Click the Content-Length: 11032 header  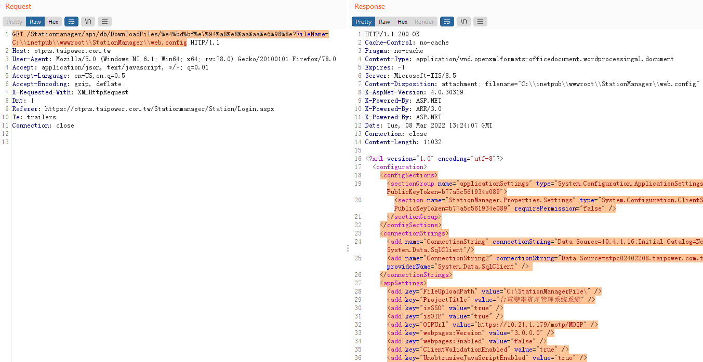(x=403, y=142)
